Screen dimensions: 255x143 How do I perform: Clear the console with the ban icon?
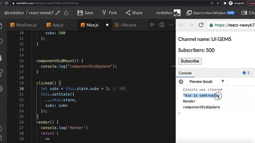pos(181,81)
